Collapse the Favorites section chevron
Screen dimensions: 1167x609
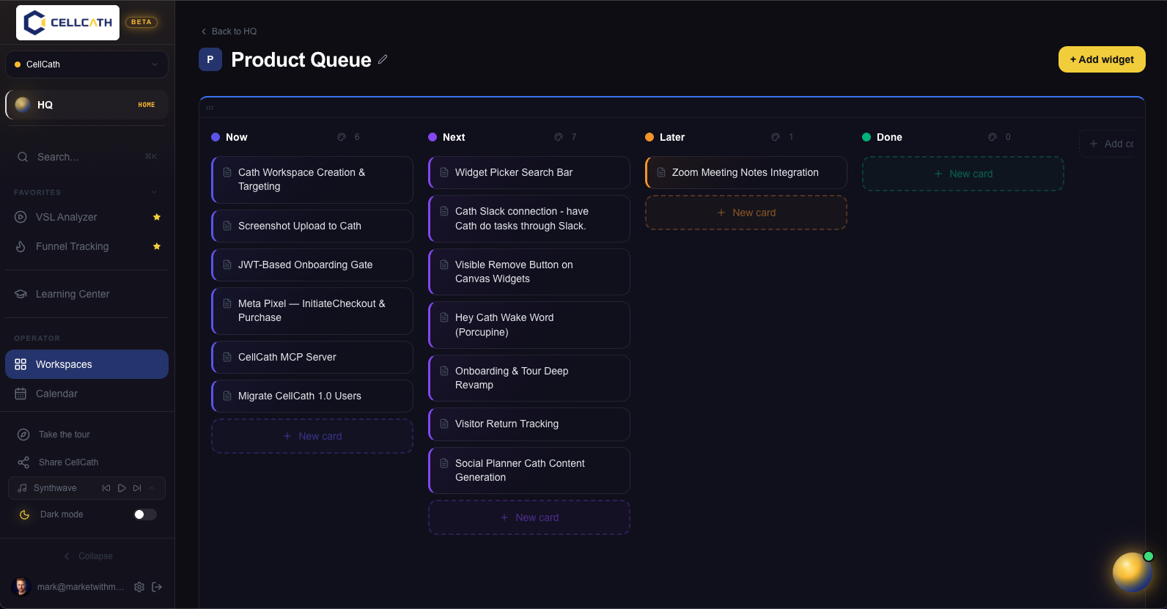pos(154,192)
